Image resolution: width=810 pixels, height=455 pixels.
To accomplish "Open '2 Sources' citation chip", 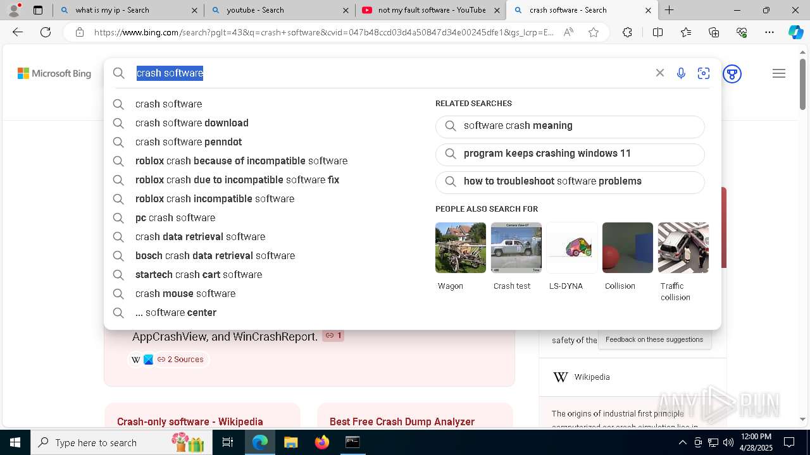I will (180, 360).
